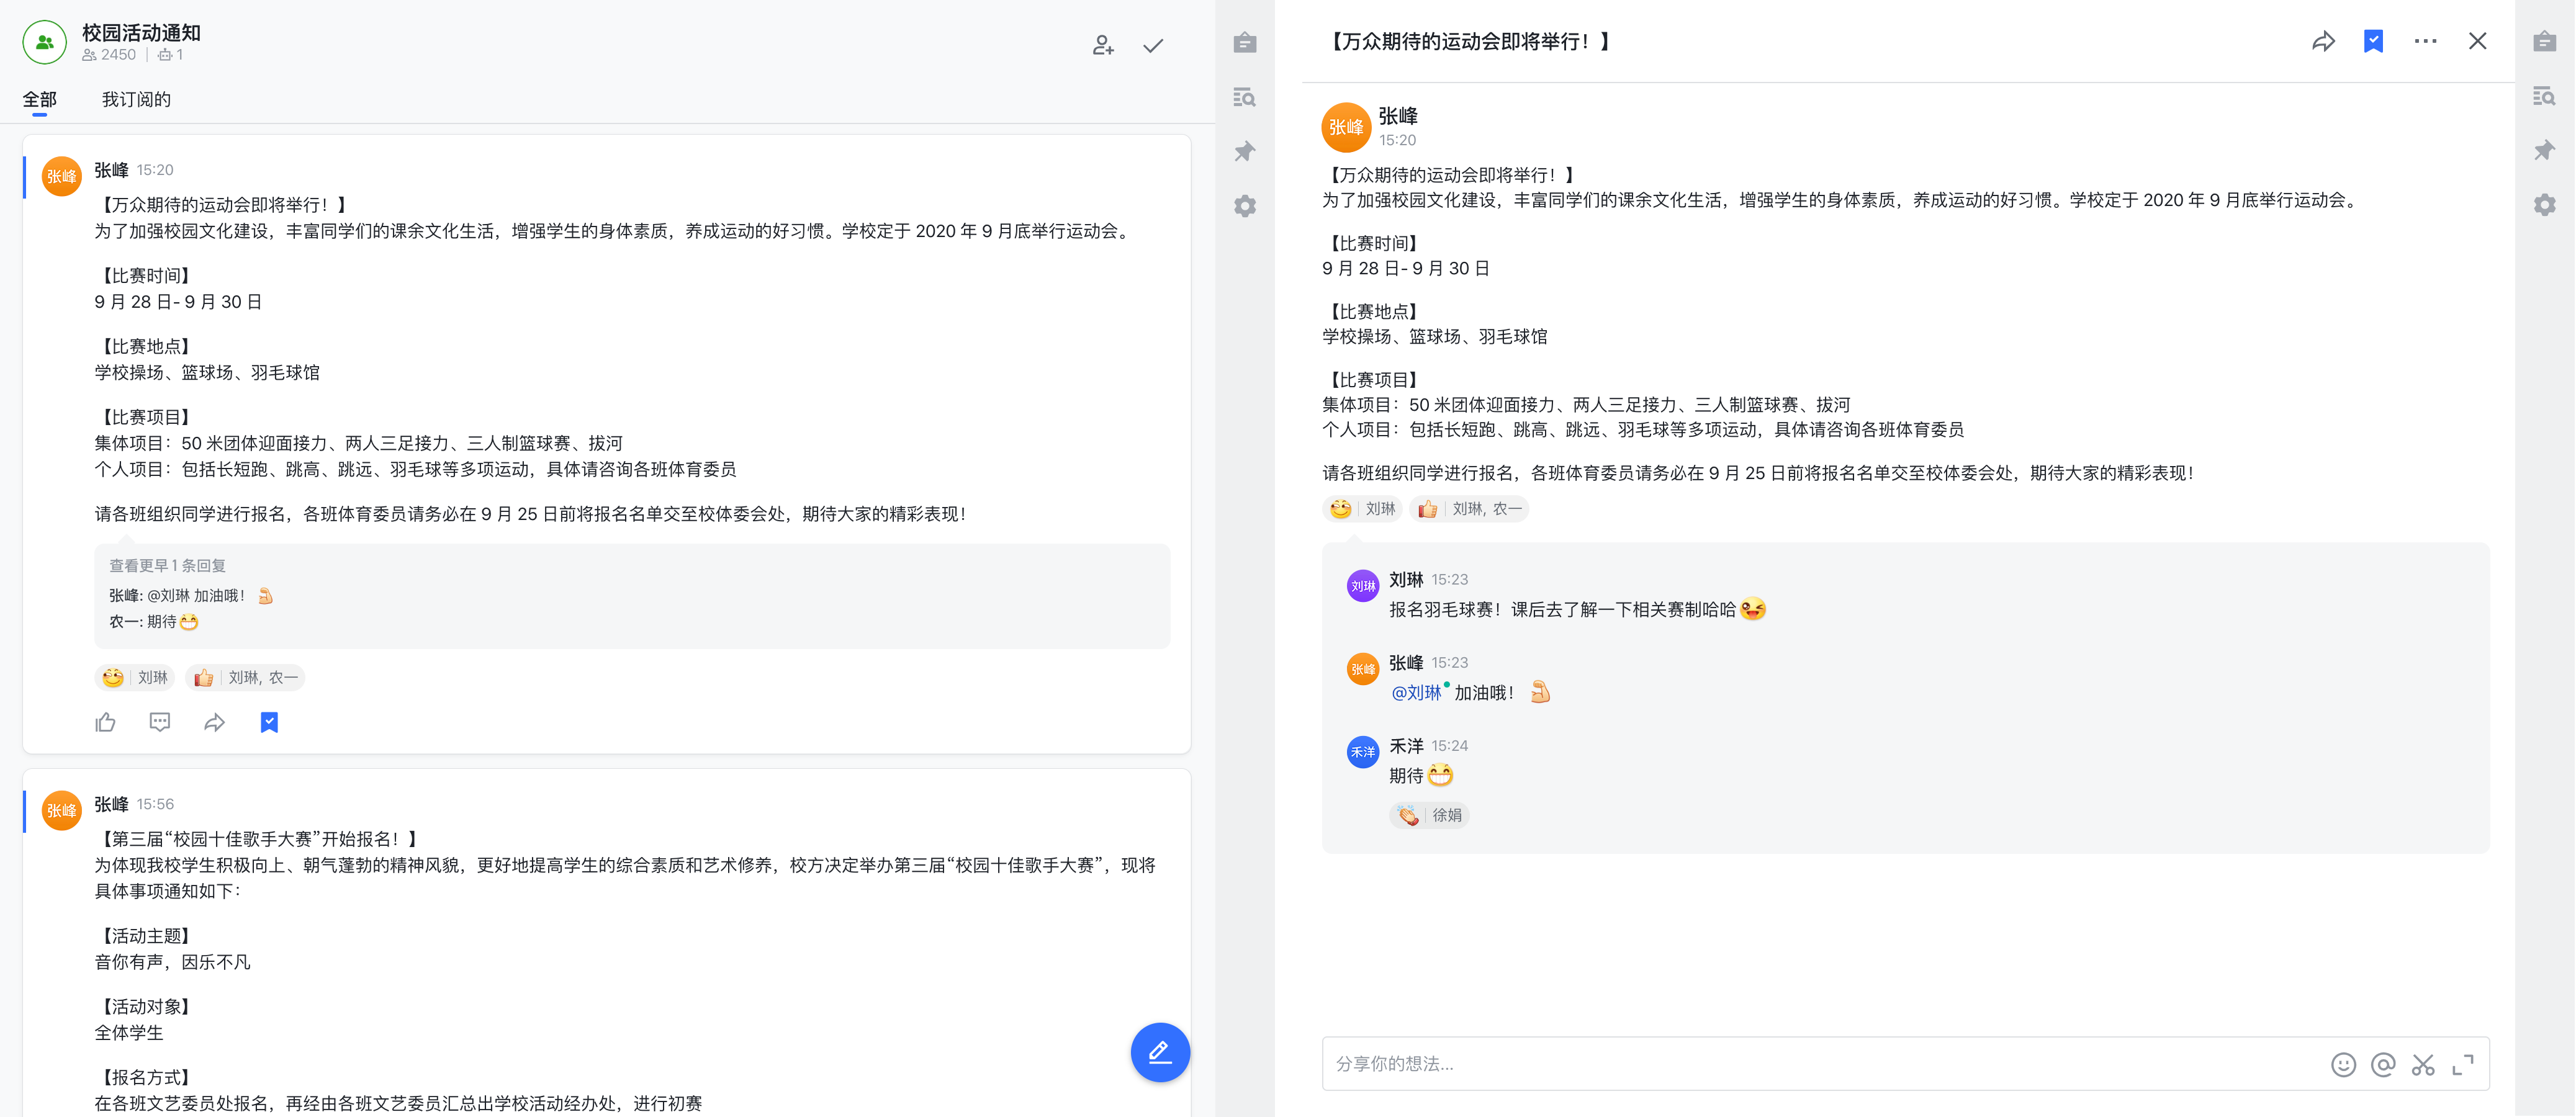This screenshot has height=1117, width=2576.
Task: Share the post from the detail panel header
Action: [2323, 41]
